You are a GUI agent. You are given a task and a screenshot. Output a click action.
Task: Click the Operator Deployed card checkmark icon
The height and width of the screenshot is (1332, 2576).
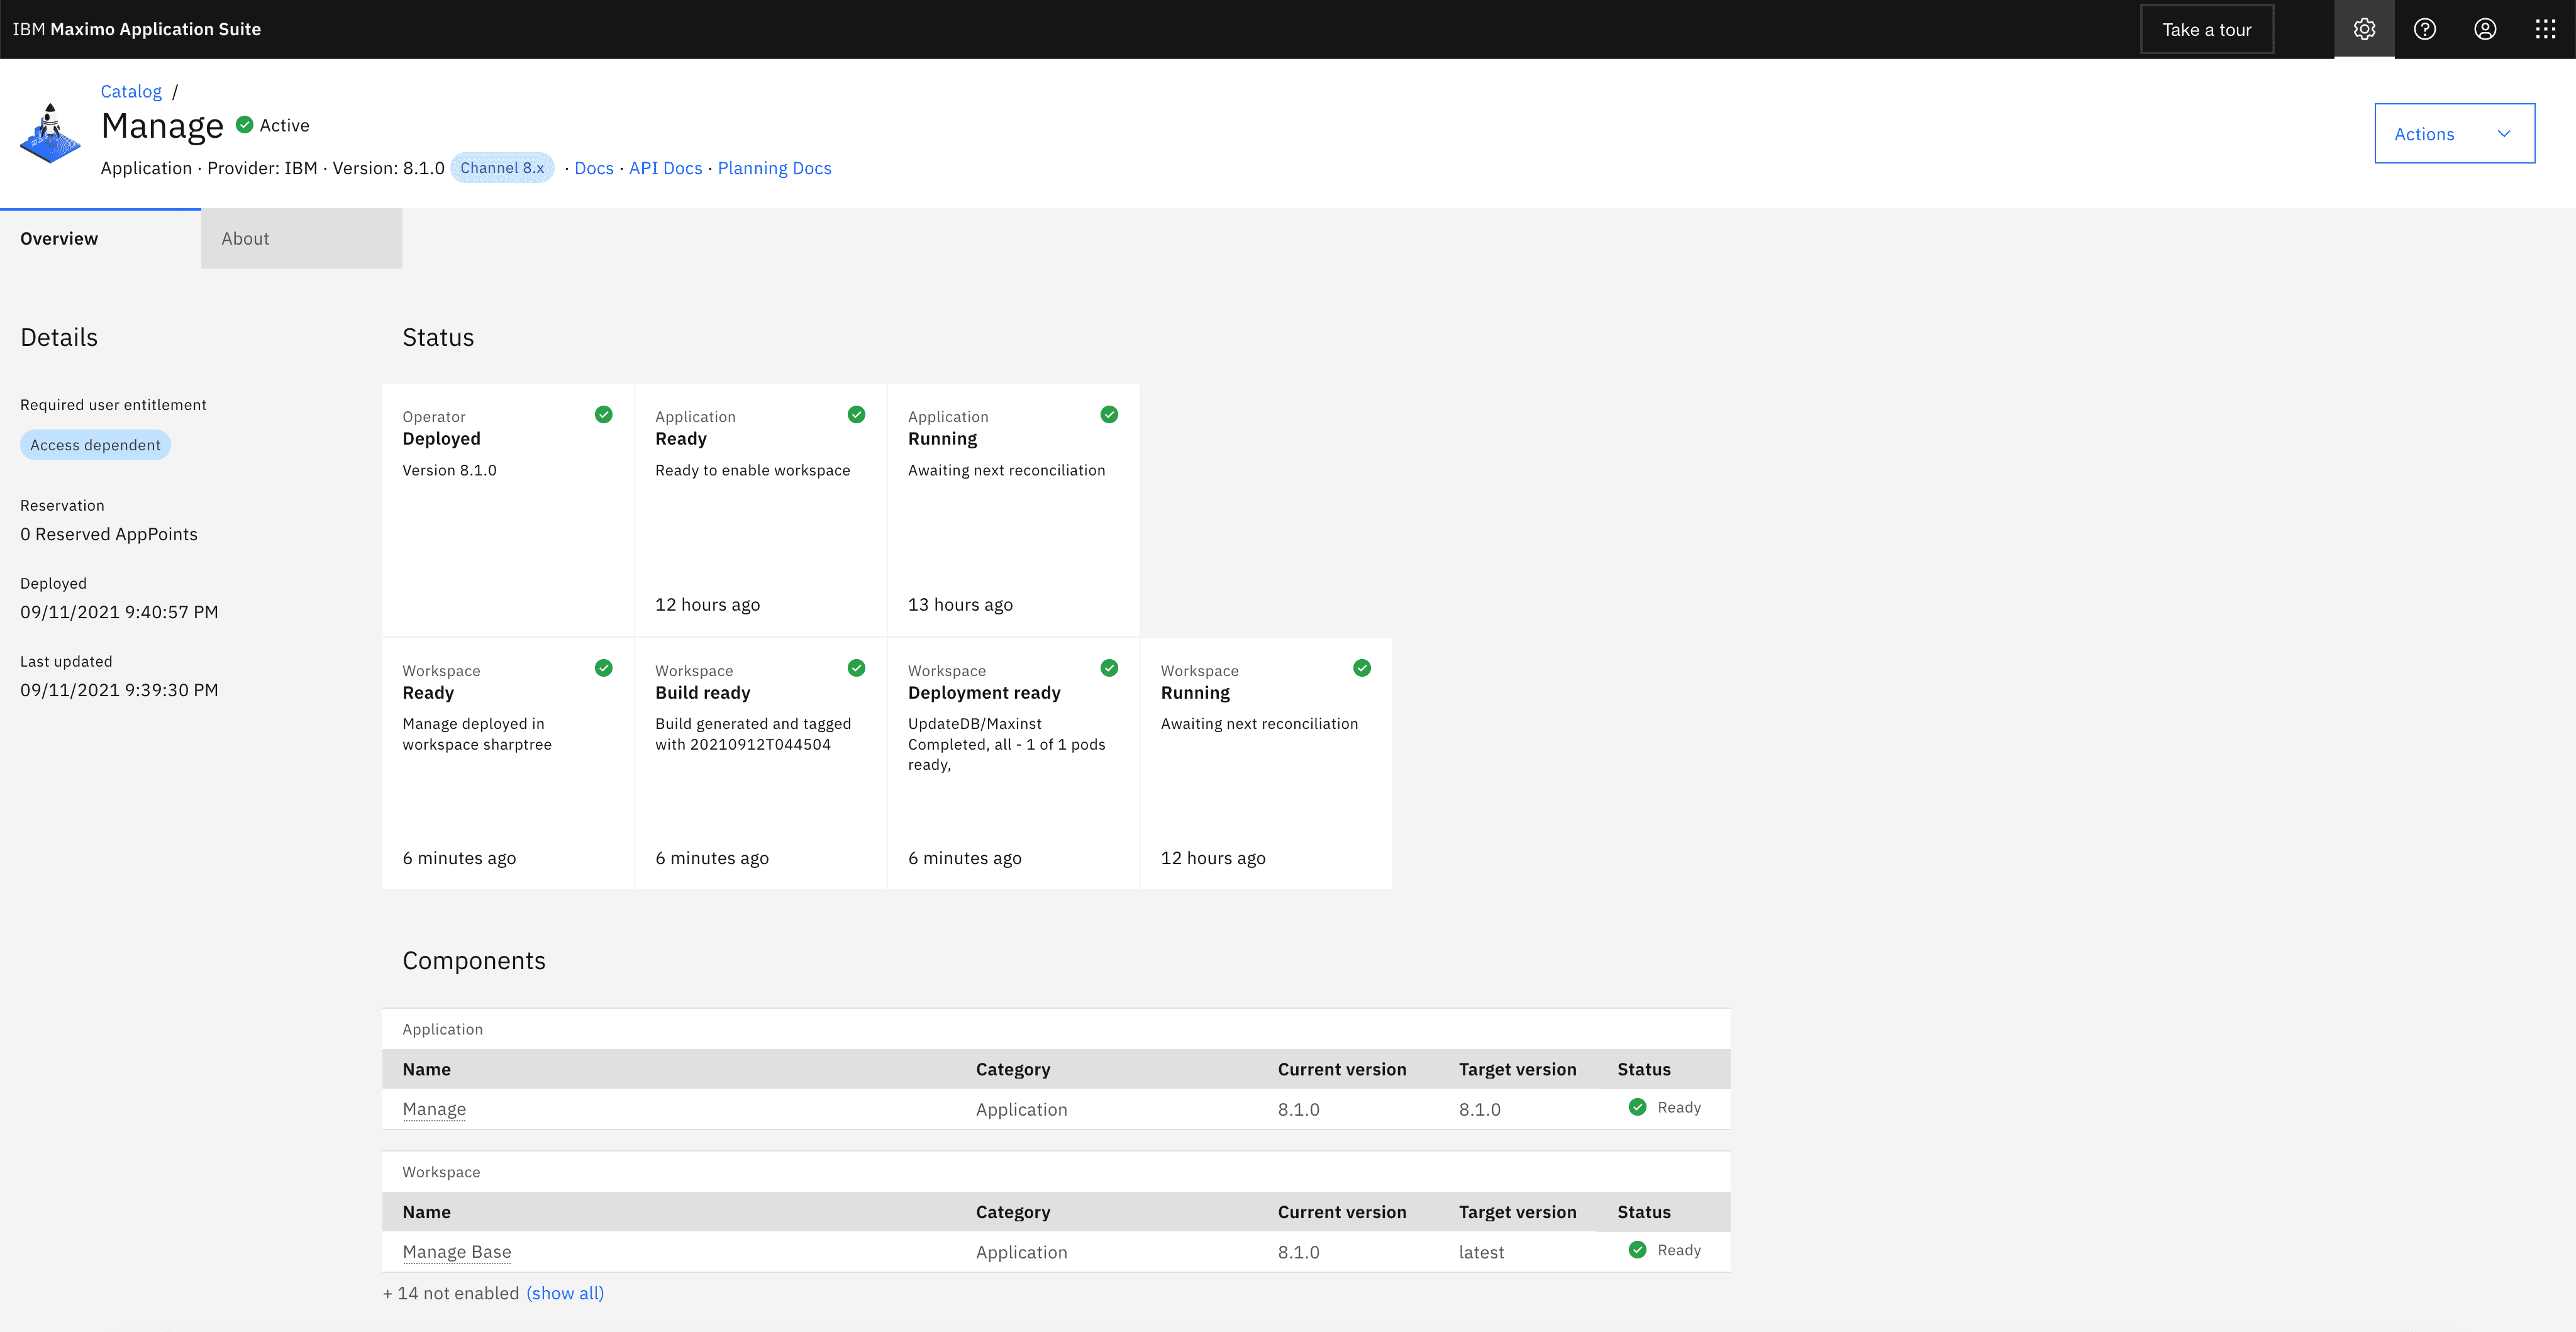[x=603, y=414]
